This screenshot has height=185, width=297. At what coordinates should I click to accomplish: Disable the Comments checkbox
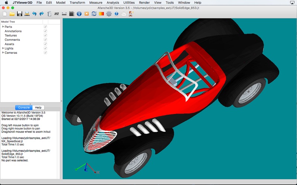[45, 40]
